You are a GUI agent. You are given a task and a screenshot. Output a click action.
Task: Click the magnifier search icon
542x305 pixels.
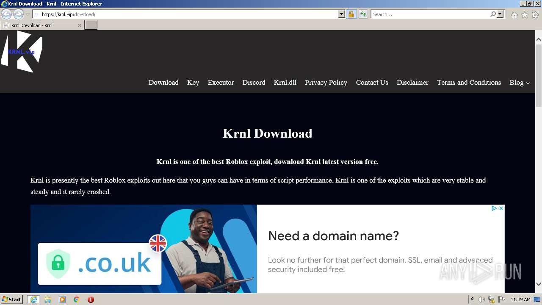493,14
